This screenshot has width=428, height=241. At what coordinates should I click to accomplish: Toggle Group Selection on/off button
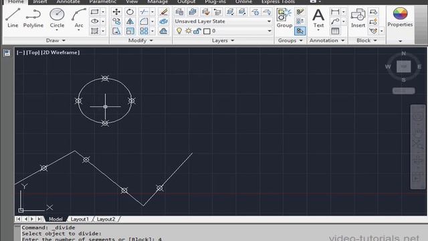pos(300,31)
